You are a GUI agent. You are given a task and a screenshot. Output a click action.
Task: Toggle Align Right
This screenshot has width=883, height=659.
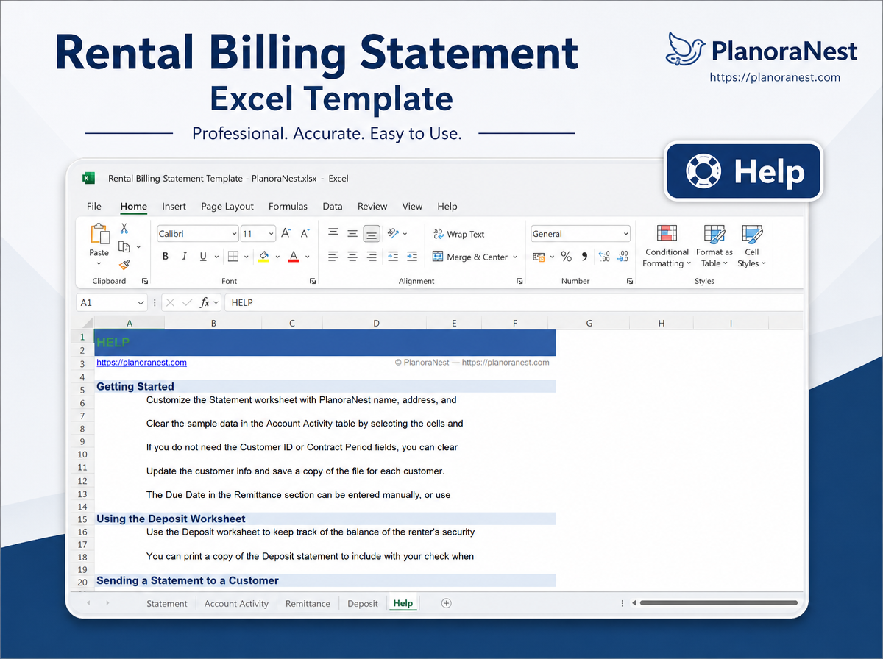pos(372,257)
